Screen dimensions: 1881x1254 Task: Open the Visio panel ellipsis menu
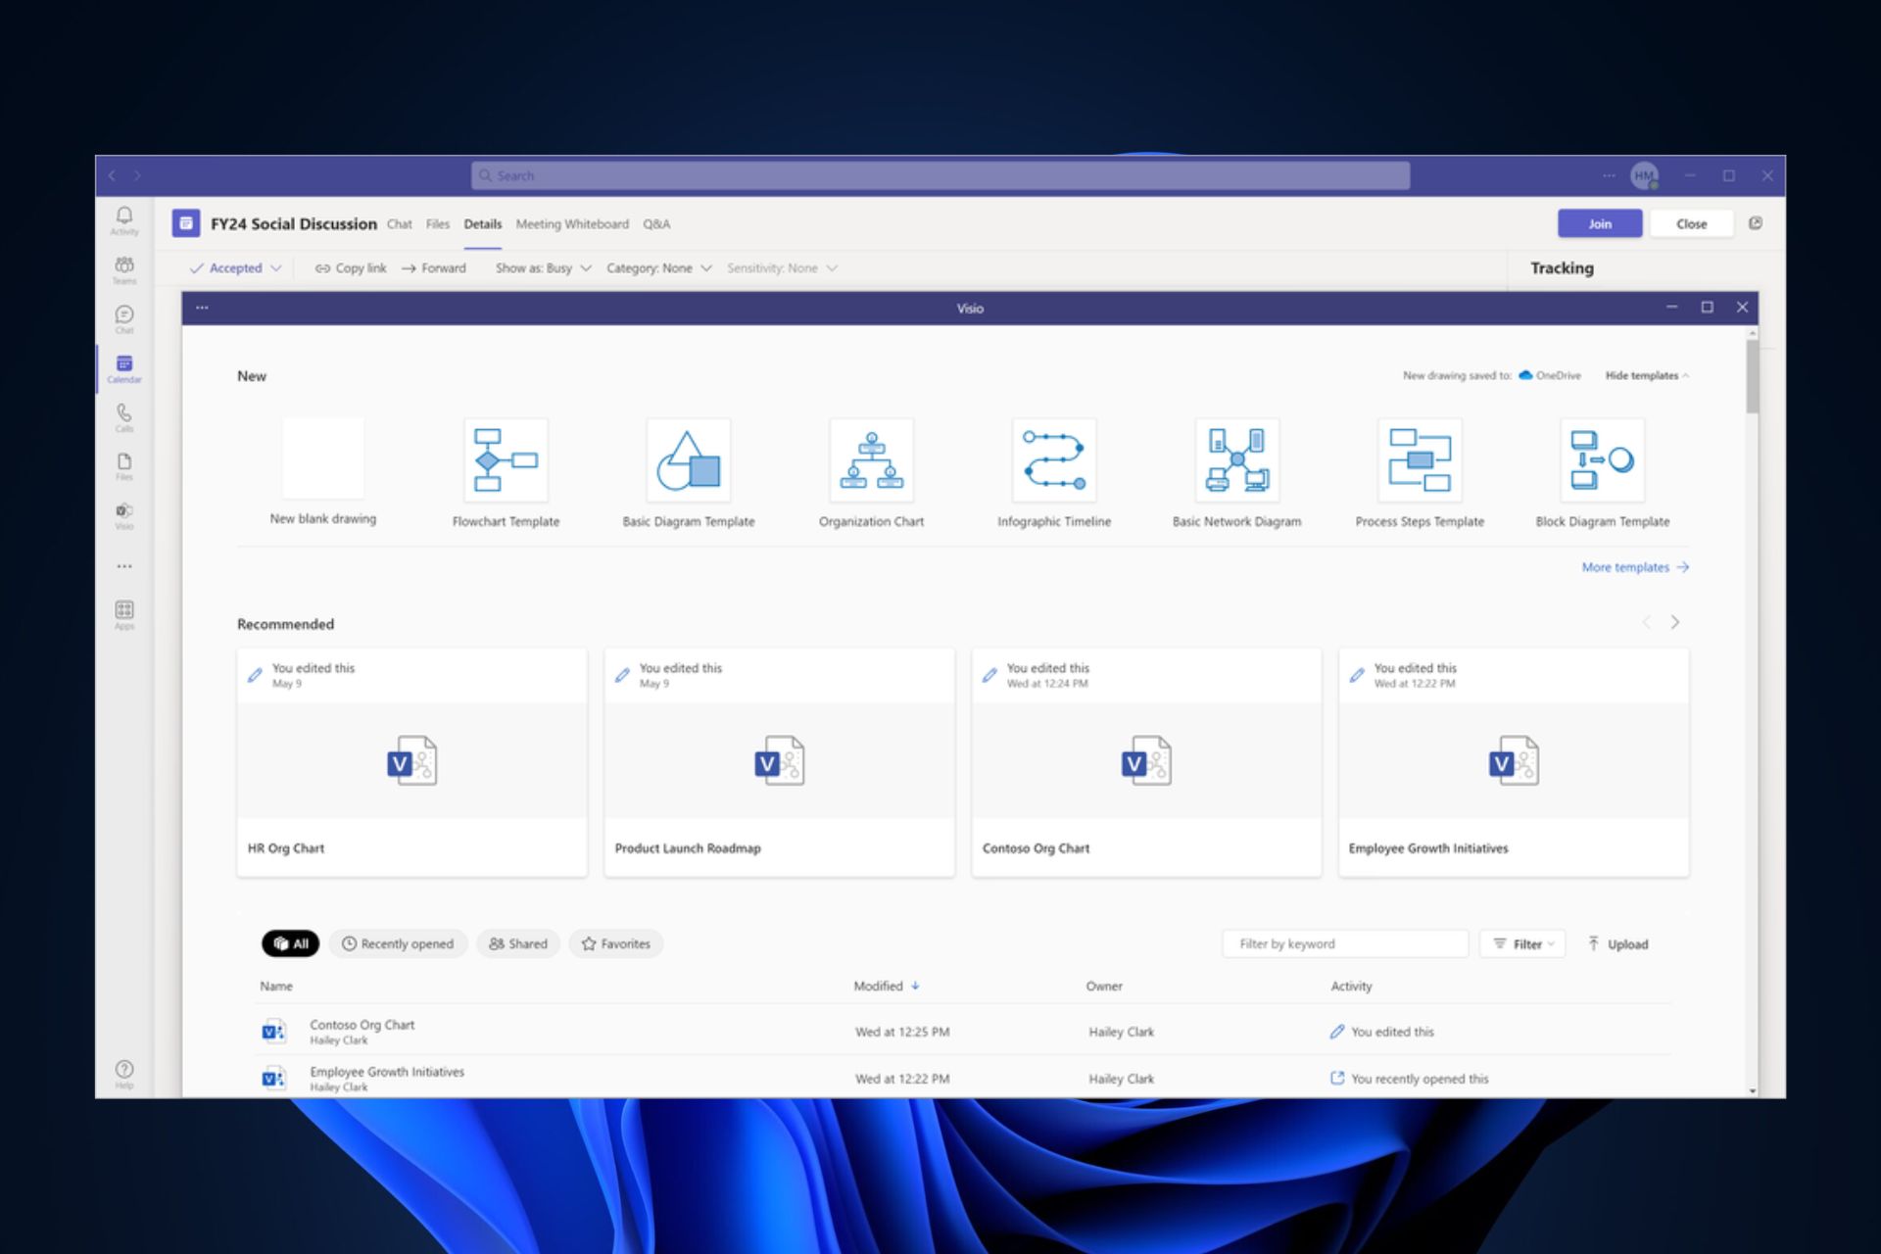(x=202, y=308)
